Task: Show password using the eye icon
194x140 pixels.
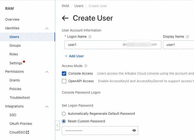Action: [134, 131]
